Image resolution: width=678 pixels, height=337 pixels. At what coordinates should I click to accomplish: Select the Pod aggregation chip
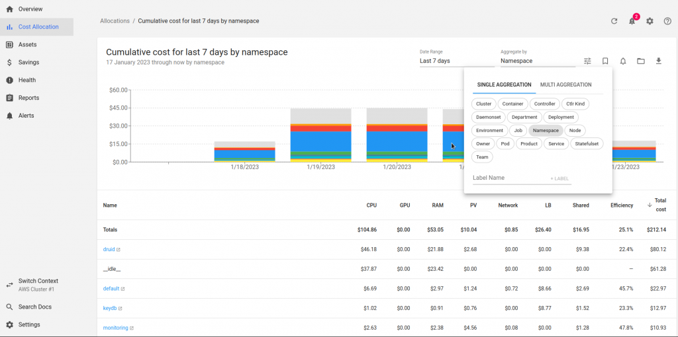[505, 143]
